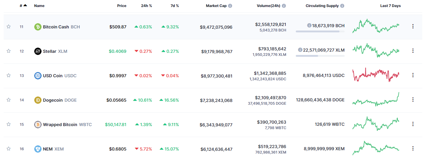The height and width of the screenshot is (156, 429).
Task: Click Dogecoin market cap $7,238,243,068
Action: pos(217,100)
